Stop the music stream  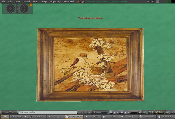pos(117,112)
